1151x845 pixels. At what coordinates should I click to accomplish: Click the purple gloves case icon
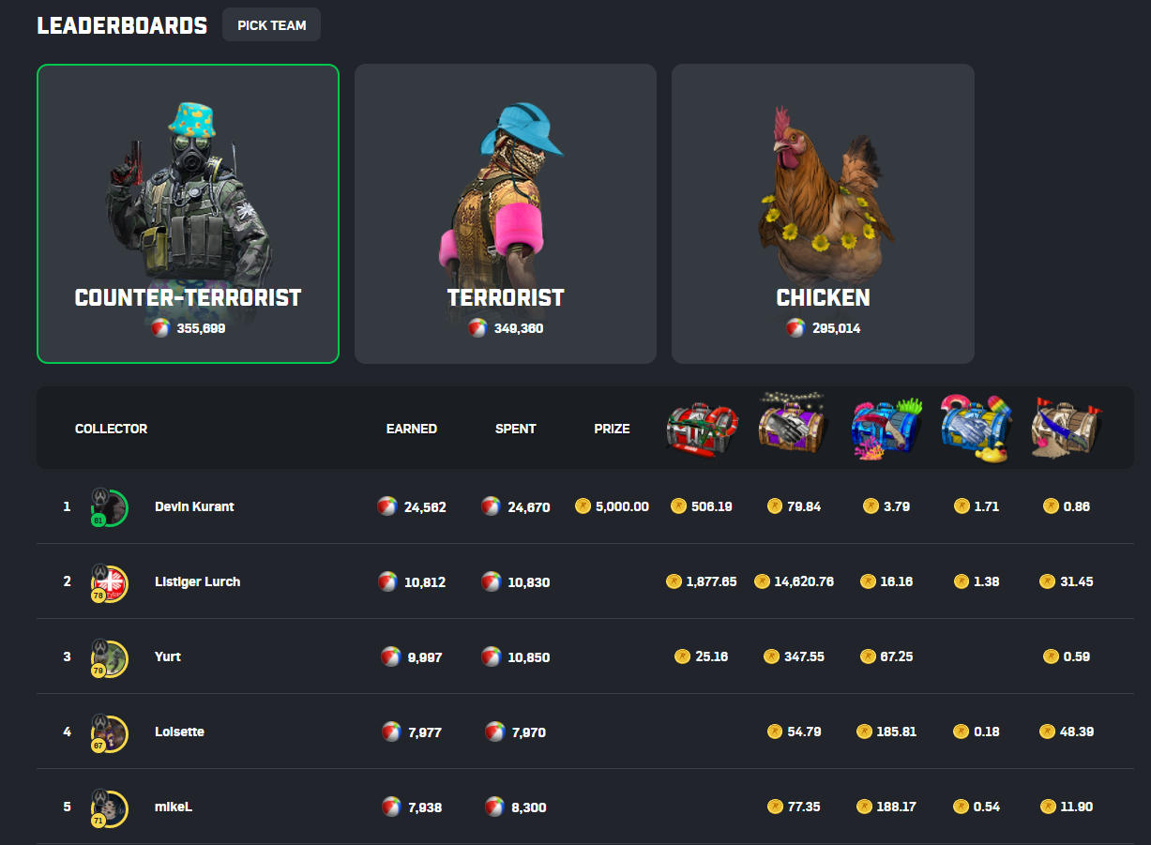click(x=794, y=425)
